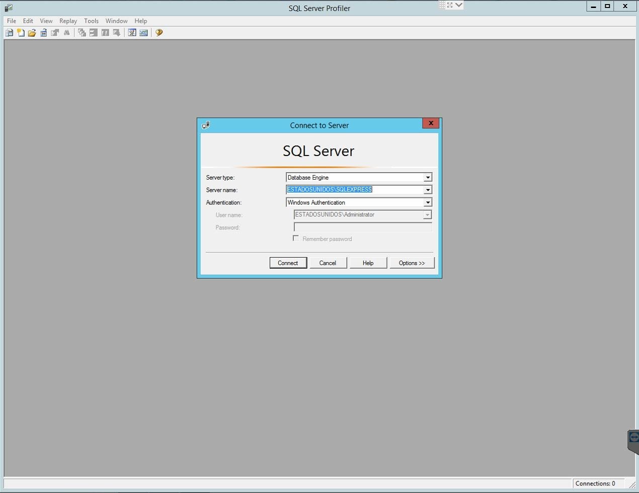Click the Connect button
Screen dimensions: 639x493
pyautogui.click(x=288, y=263)
